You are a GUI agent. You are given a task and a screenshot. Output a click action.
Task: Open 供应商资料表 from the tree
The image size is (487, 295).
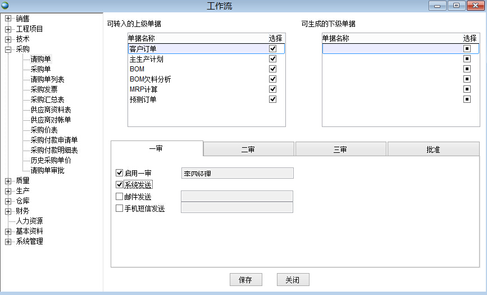pos(51,110)
